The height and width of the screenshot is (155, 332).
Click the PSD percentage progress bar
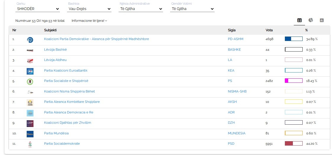293,144
